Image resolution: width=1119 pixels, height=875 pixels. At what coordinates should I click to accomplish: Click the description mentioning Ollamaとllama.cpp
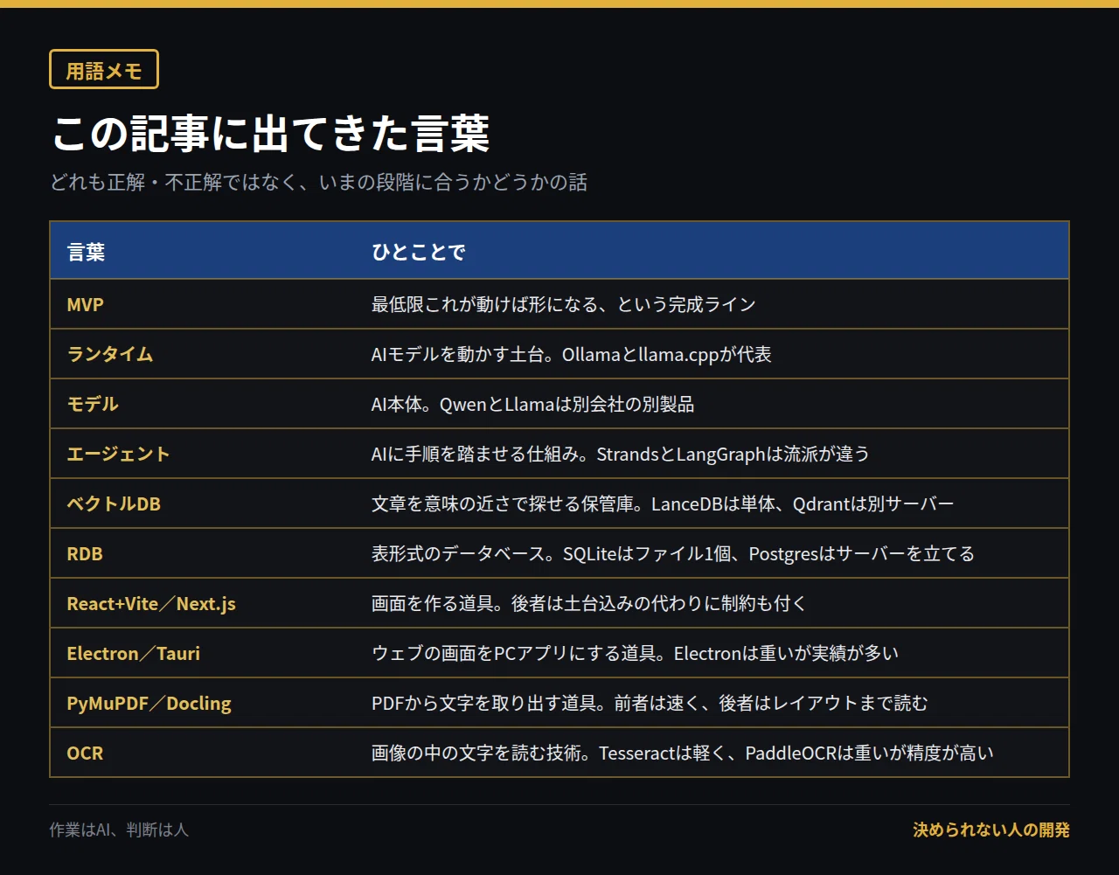(x=572, y=354)
